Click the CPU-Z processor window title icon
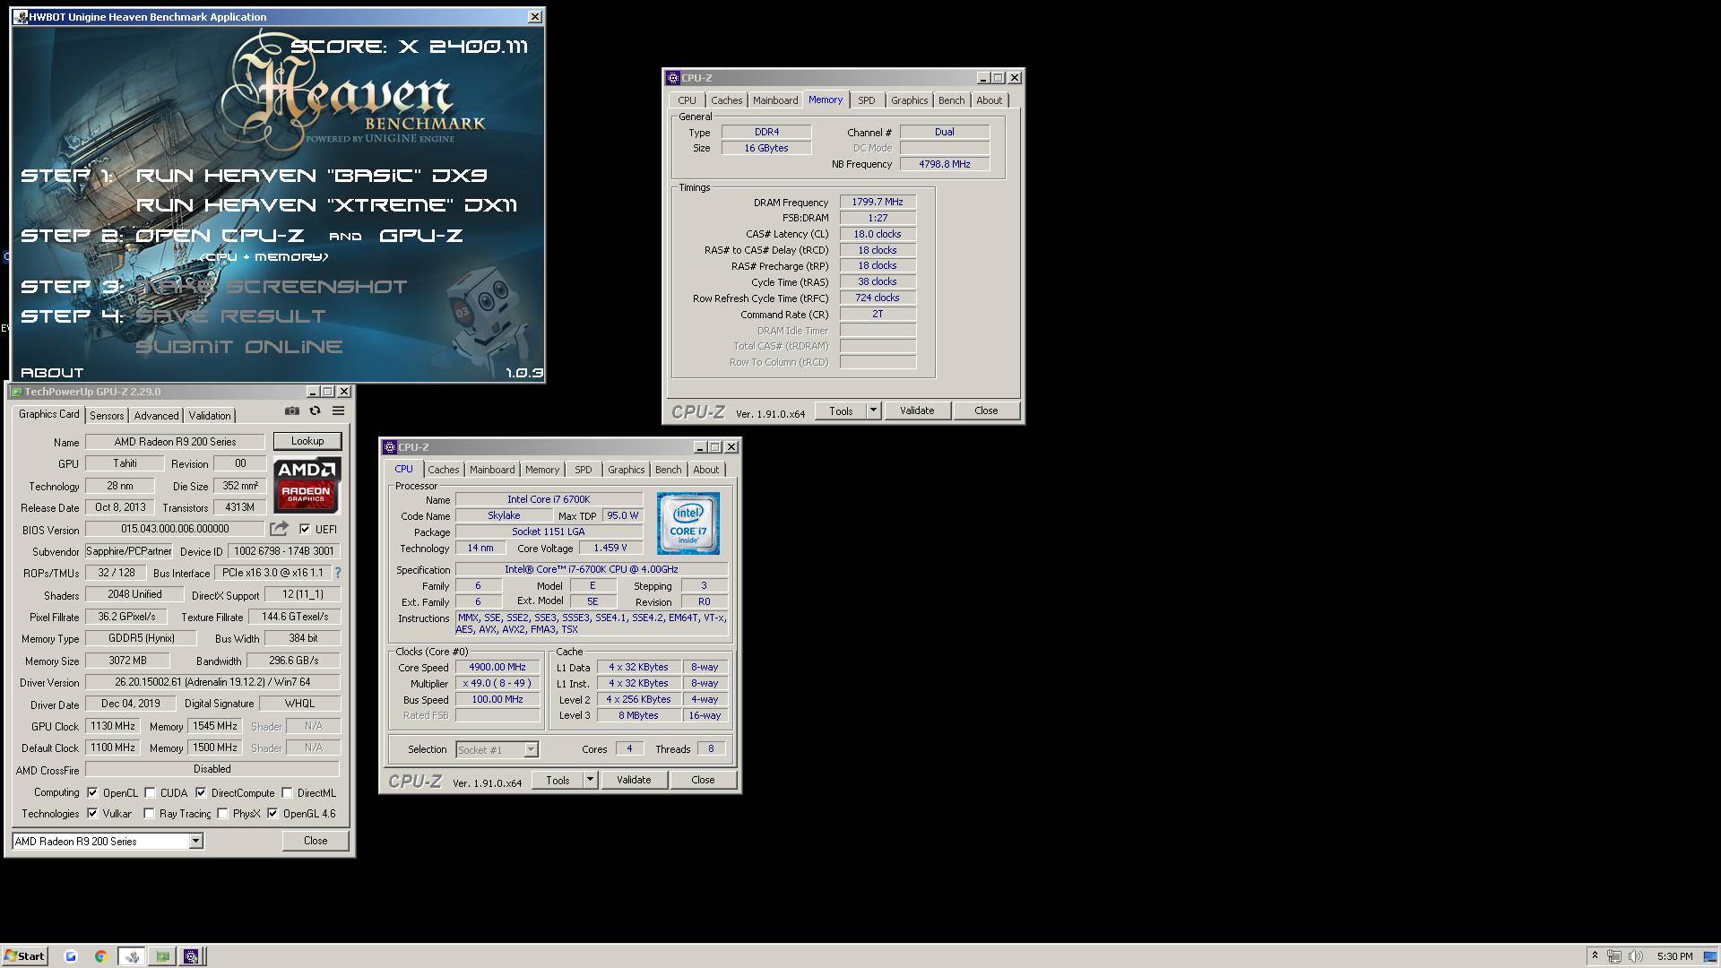 point(390,447)
